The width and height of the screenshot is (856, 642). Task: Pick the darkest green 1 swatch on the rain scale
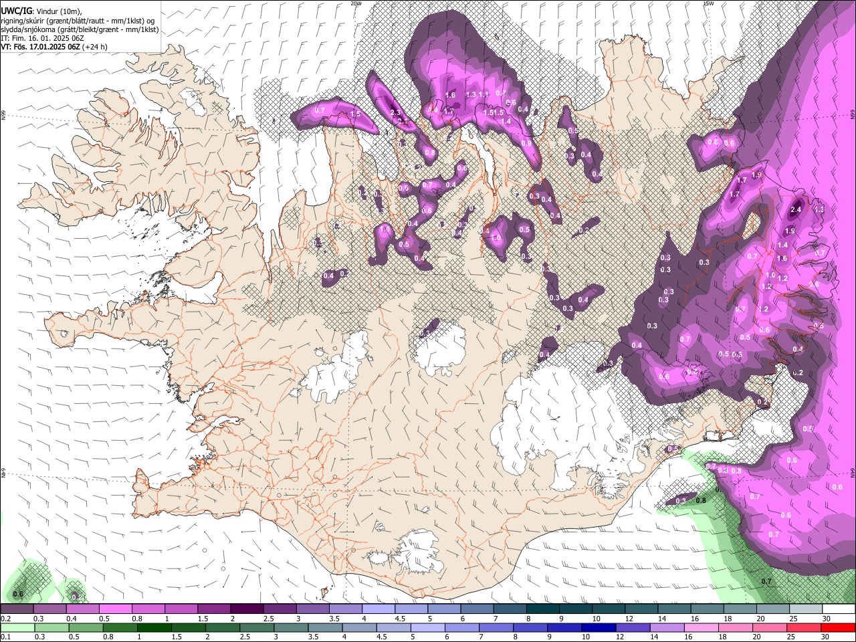click(154, 627)
